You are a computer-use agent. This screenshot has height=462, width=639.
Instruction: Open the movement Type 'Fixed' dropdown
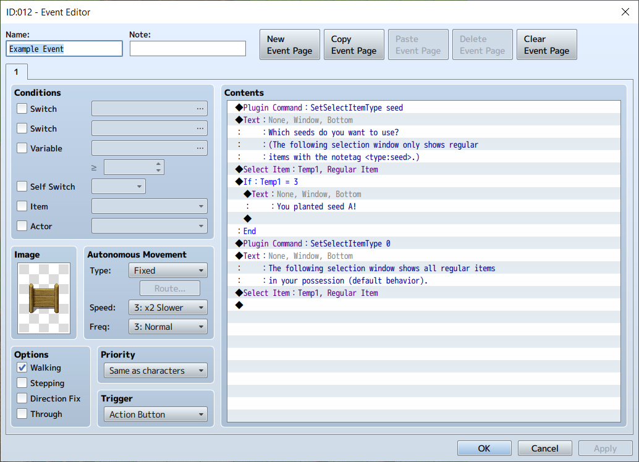168,271
